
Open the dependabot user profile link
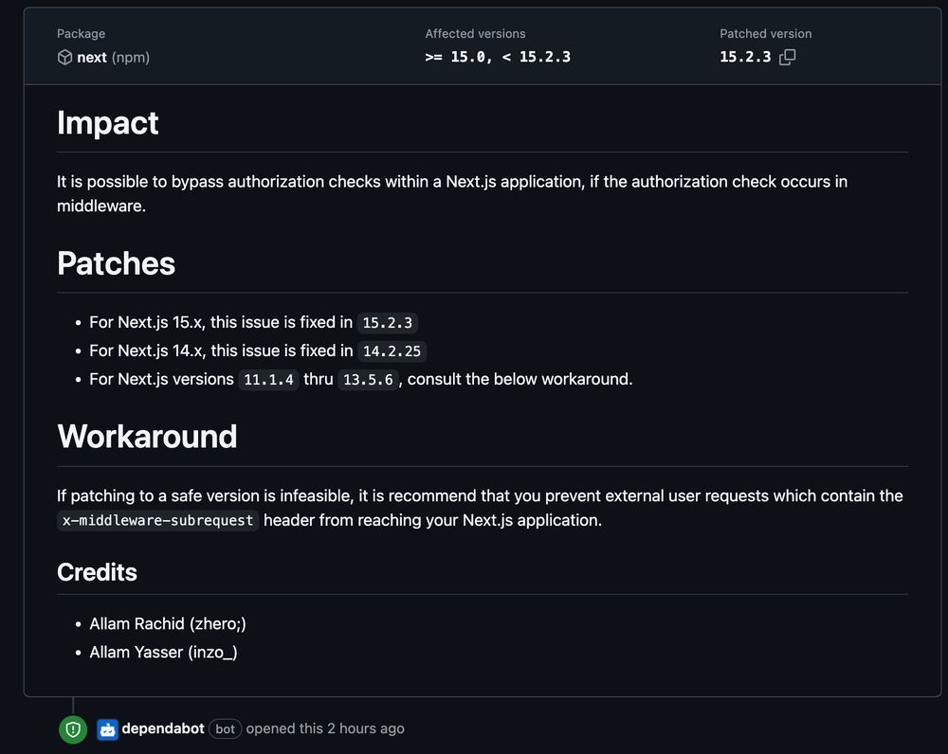click(x=163, y=728)
